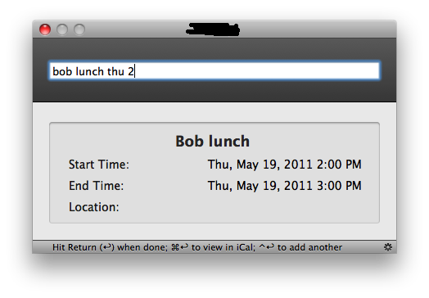Click the empty location value area
429x298 pixels.
coord(285,207)
